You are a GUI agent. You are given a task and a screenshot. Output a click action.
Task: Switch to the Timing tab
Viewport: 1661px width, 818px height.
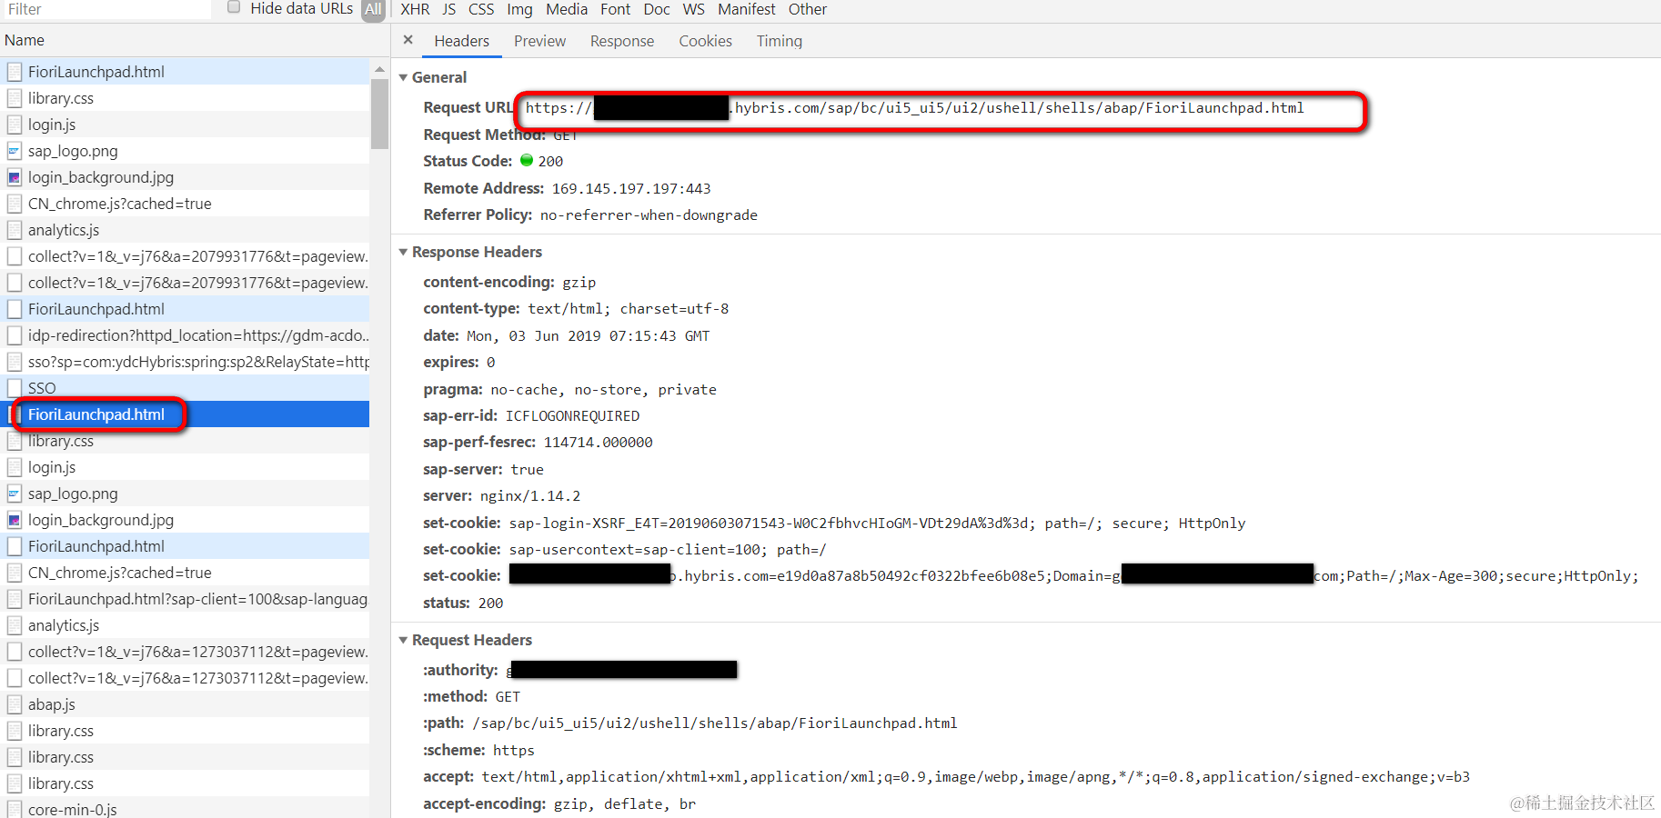click(779, 41)
